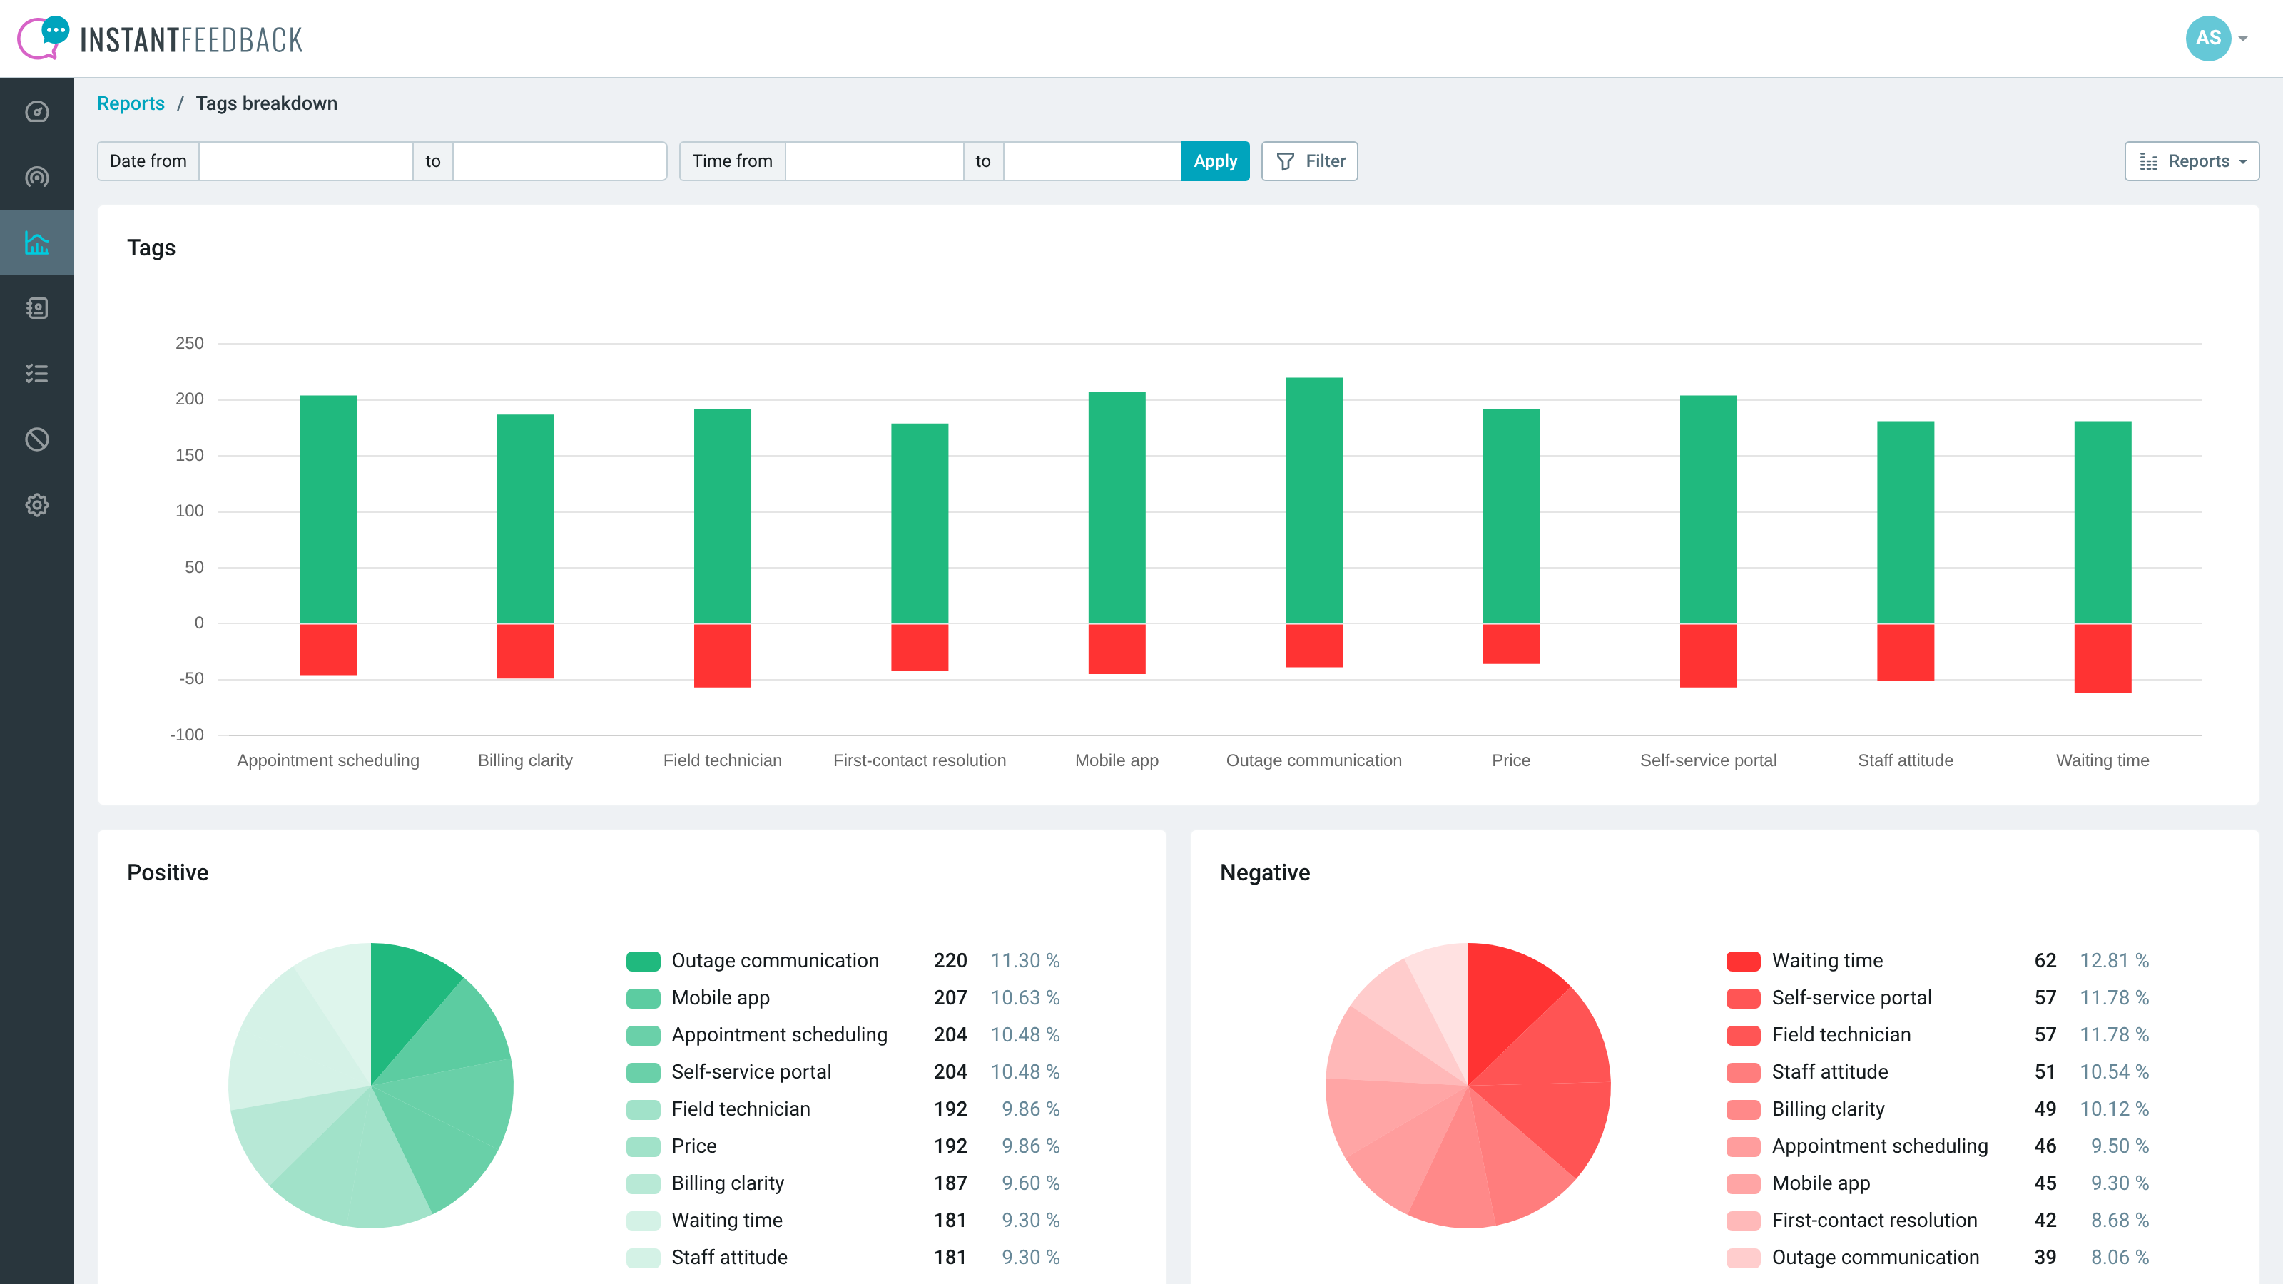Click the Outage communication green legend swatch
This screenshot has width=2283, height=1284.
(x=644, y=961)
